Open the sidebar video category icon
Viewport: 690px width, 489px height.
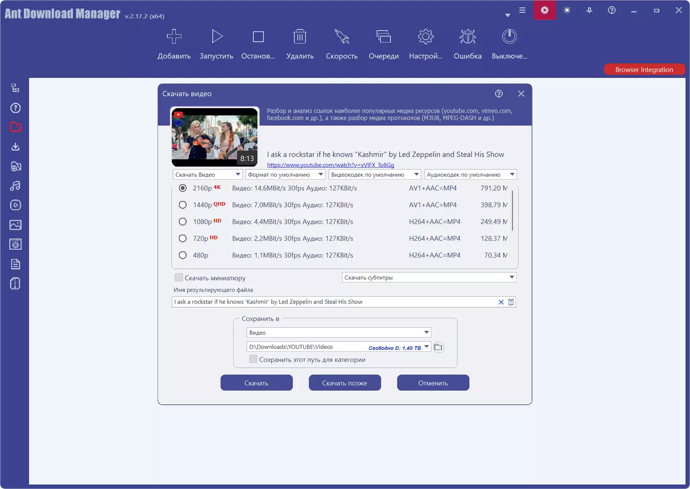(x=15, y=166)
